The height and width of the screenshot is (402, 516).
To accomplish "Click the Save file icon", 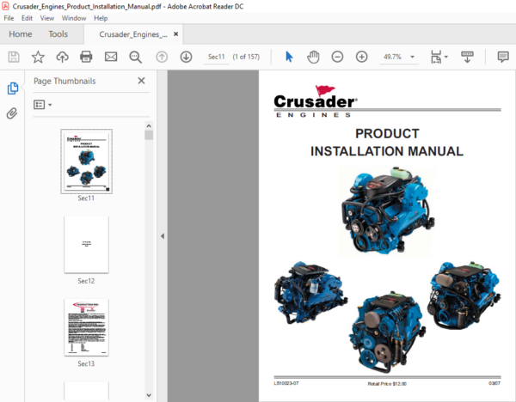I will click(14, 57).
